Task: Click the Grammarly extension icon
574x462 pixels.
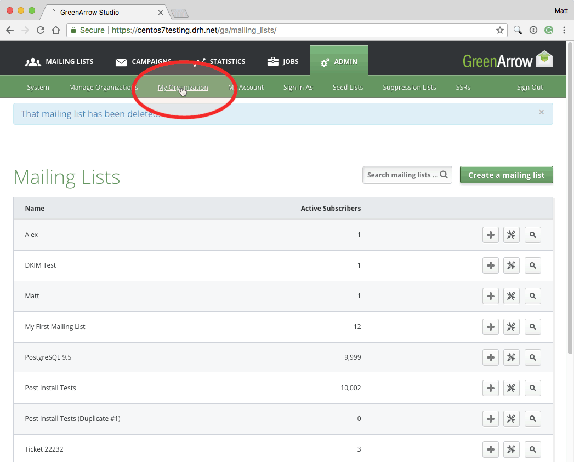Action: (548, 30)
